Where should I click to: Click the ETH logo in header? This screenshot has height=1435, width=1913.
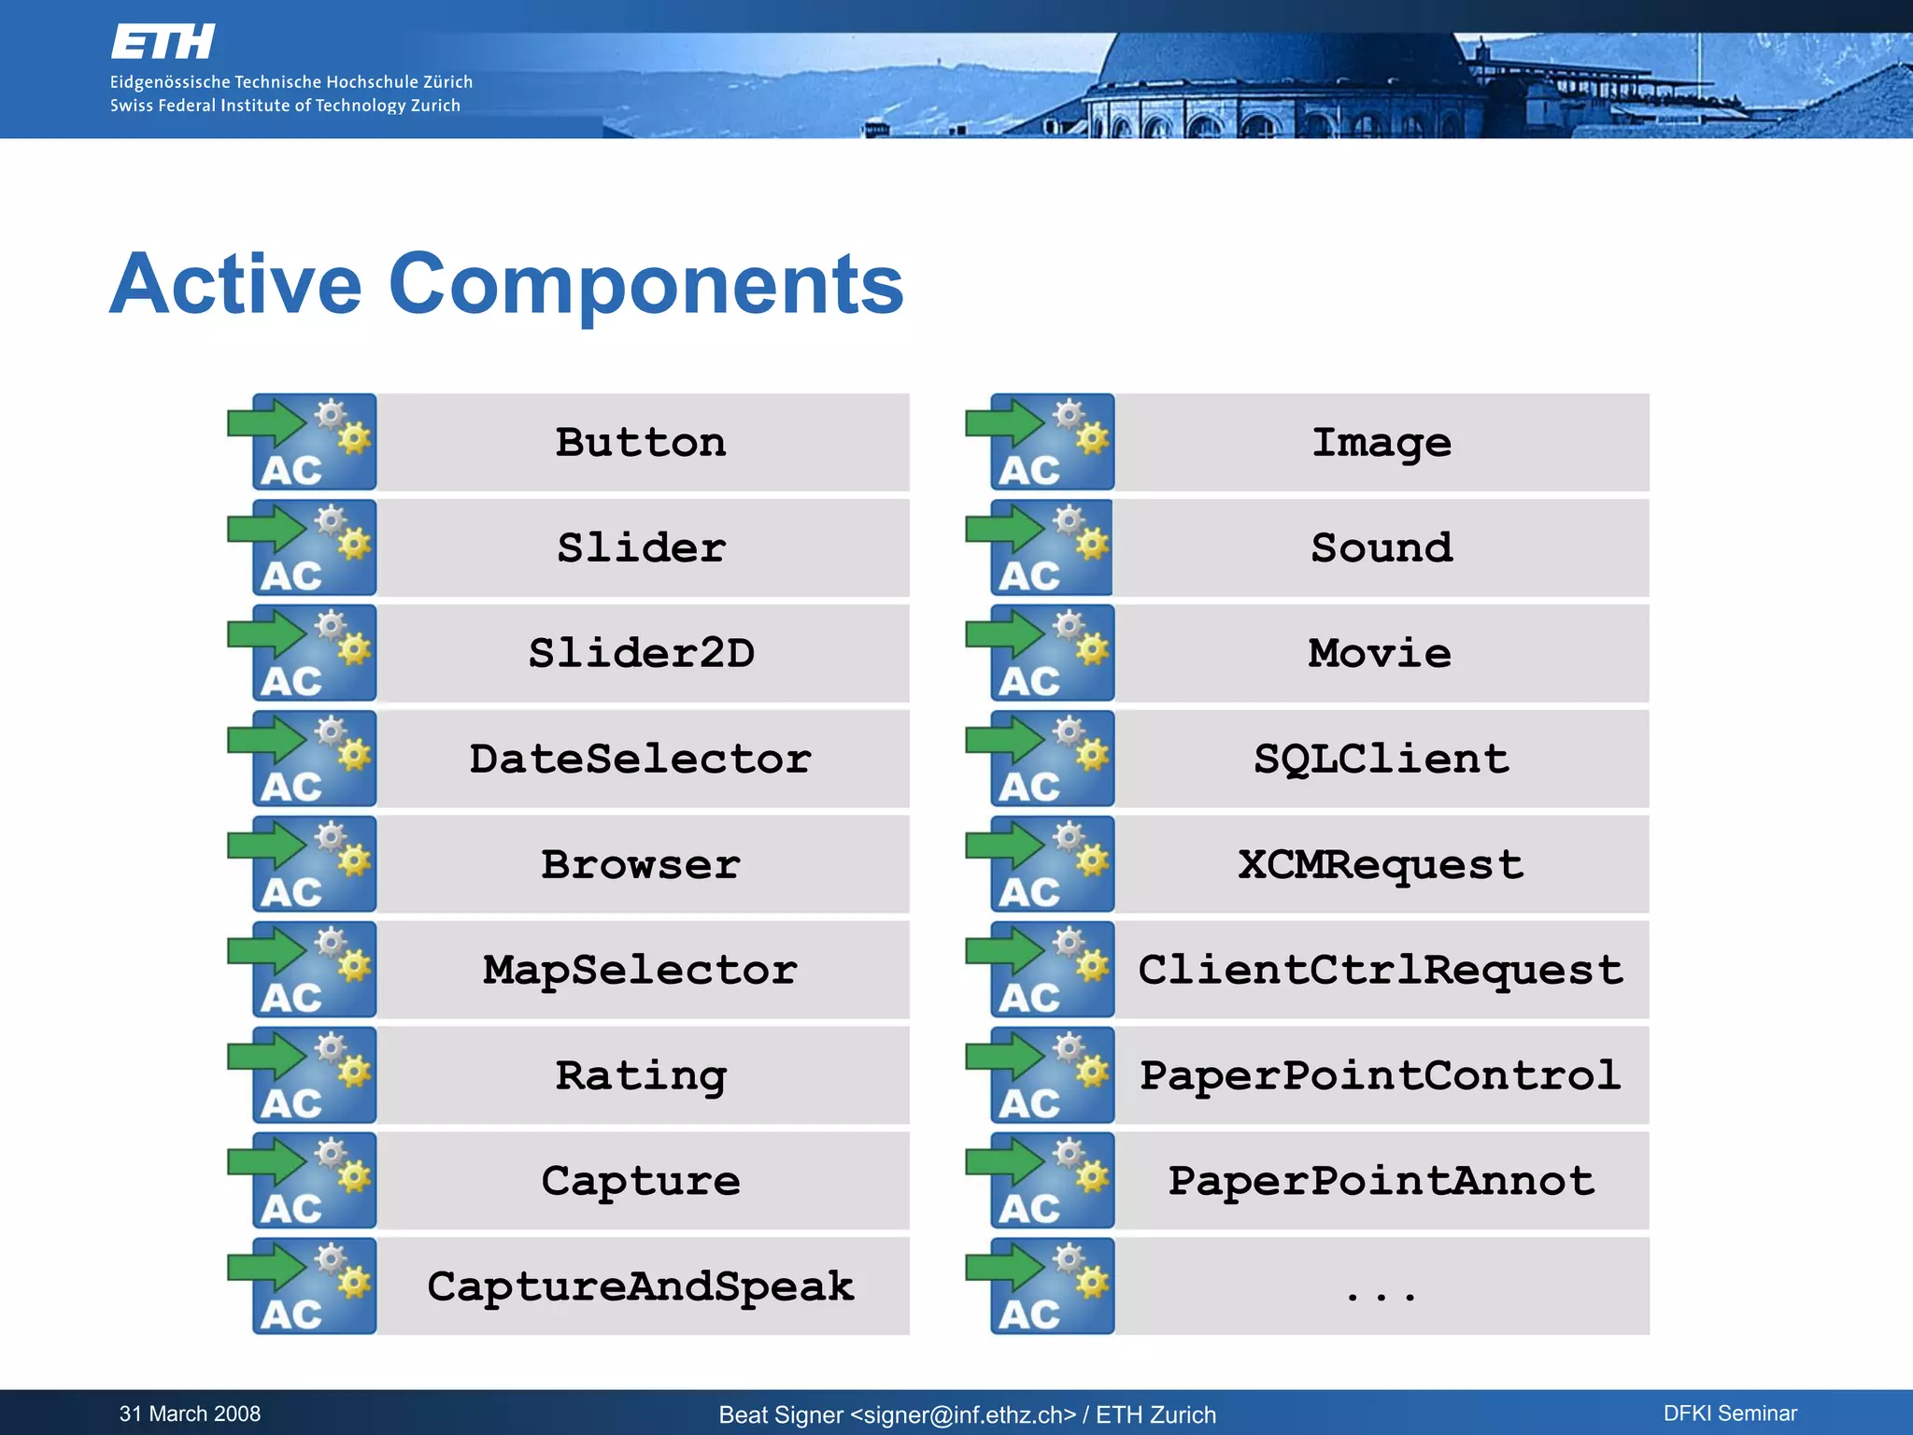163,42
